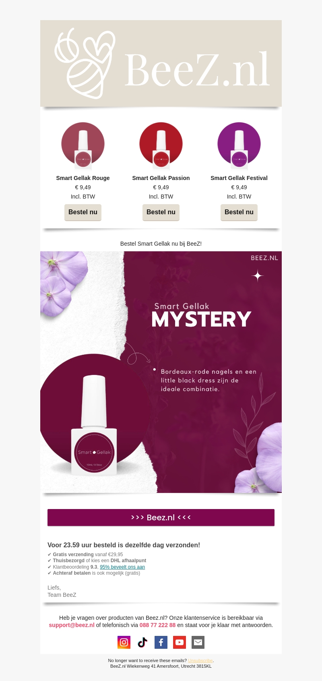Viewport: 322px width, 681px height.
Task: Open the YouTube social icon
Action: point(180,642)
